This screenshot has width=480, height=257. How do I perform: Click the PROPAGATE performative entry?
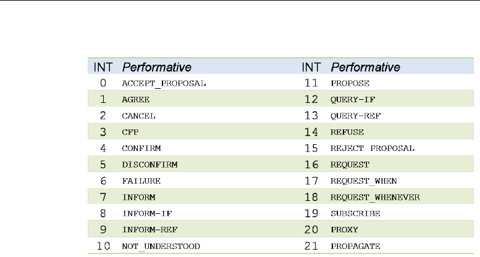tap(355, 247)
